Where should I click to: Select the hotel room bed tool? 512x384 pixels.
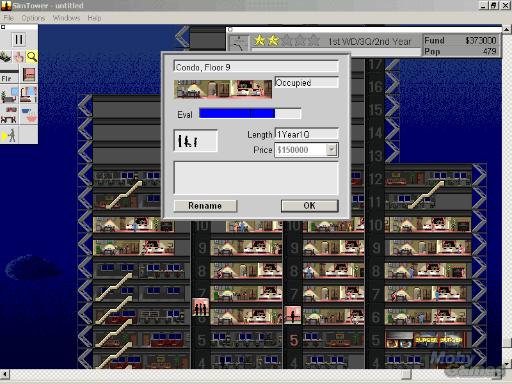(x=29, y=95)
